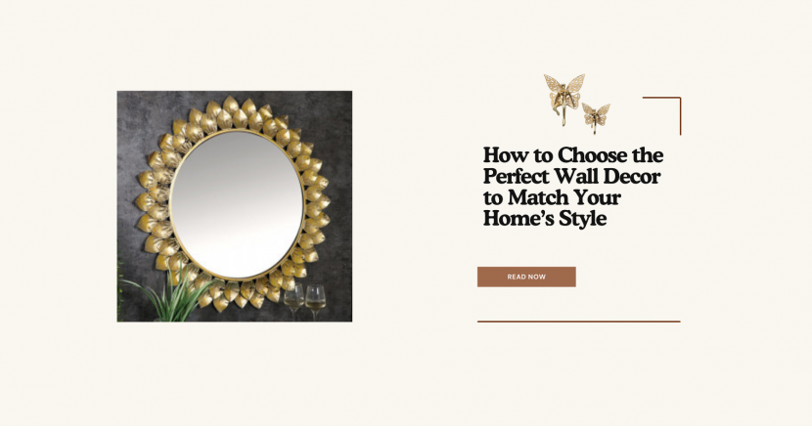Viewport: 812px width, 426px height.
Task: Click the READ NOW button
Action: (x=526, y=277)
